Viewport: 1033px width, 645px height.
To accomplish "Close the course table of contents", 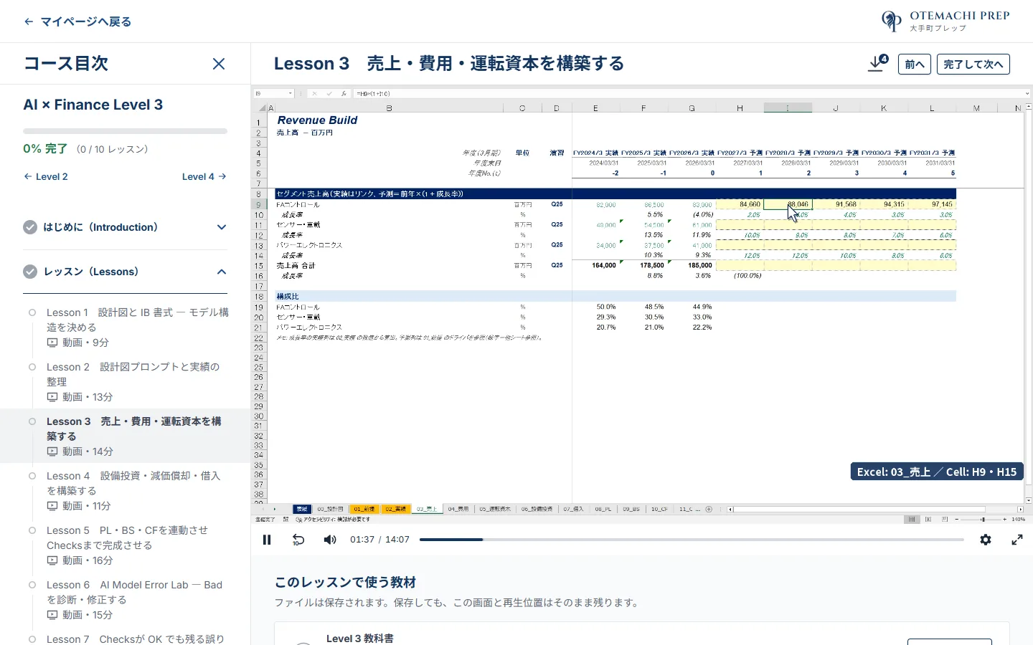I will [219, 64].
